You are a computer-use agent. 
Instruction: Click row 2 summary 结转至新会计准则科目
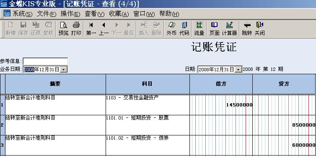coord(30,118)
